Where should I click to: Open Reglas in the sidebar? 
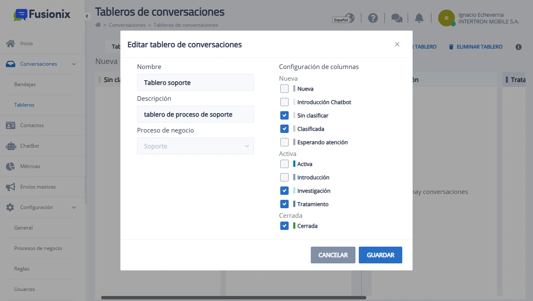(22, 269)
